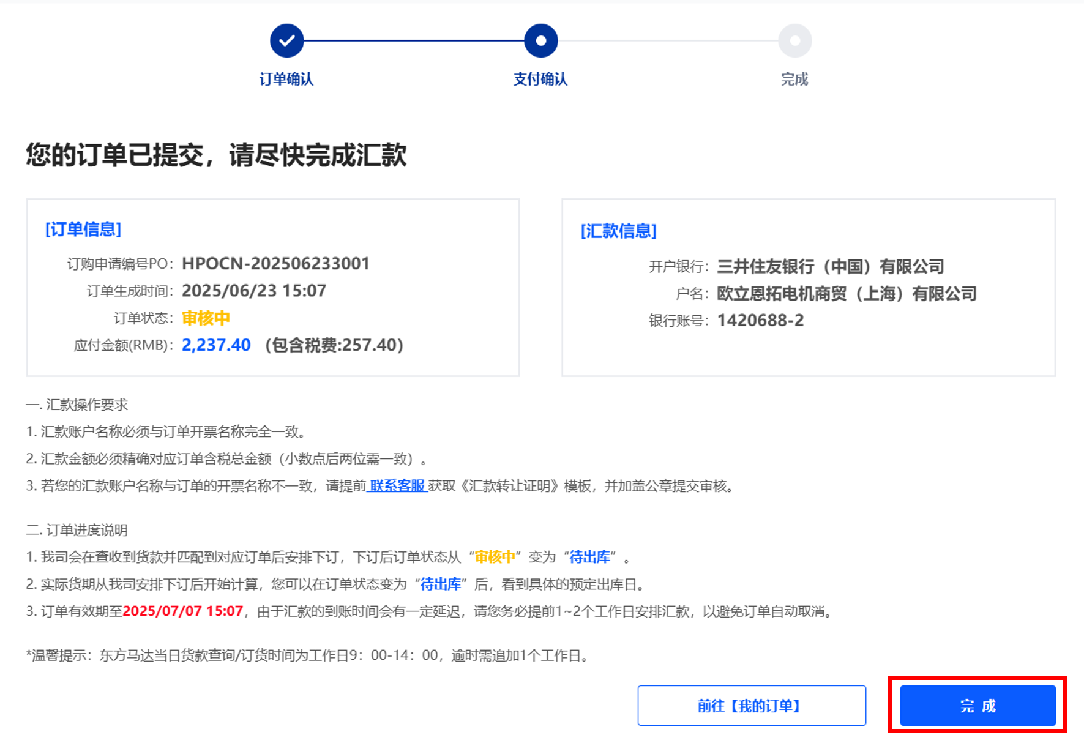
Task: Click the red expiry date 2025/07/07 15:07
Action: tap(183, 611)
